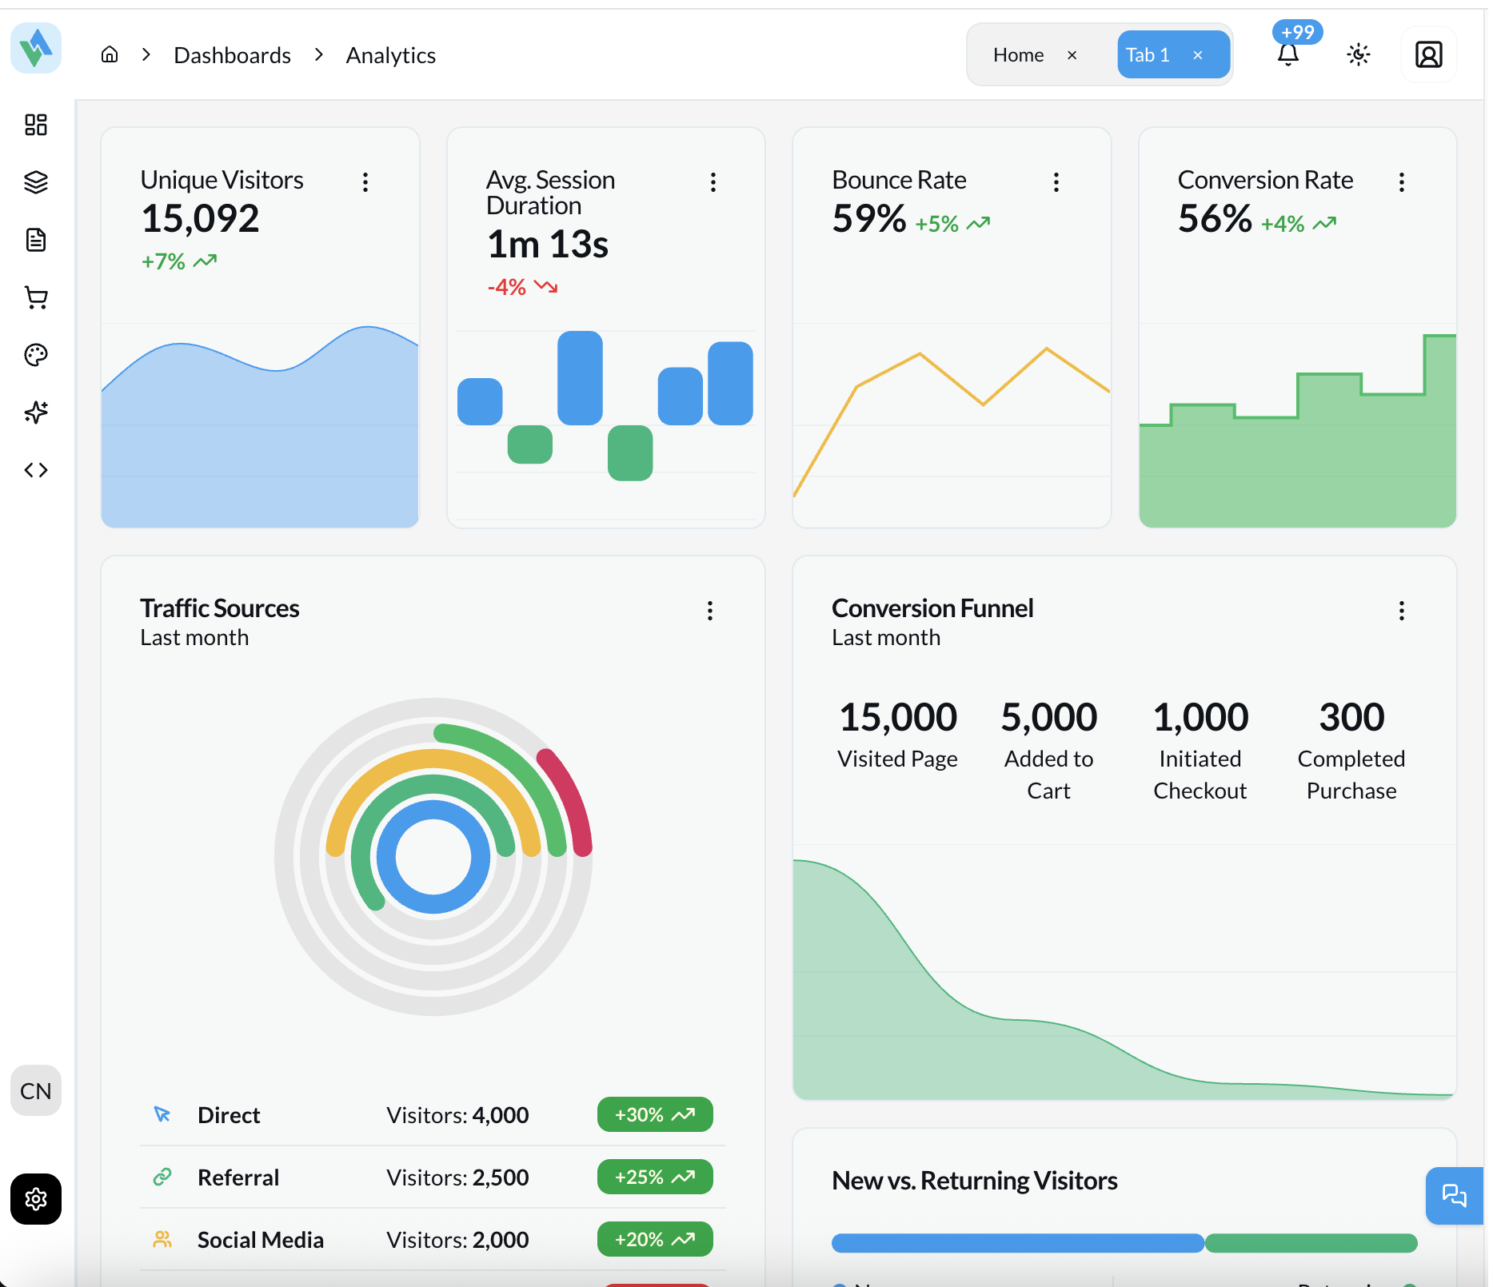Click the sparkles AI sidebar icon
This screenshot has width=1493, height=1287.
[x=36, y=412]
